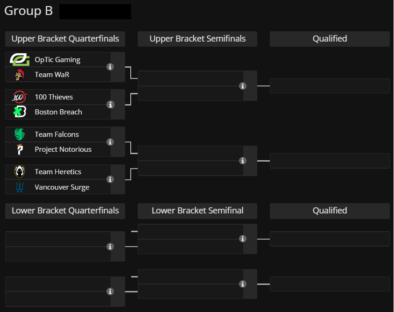
Task: Show details for Team Falcons vs Project Notorious
Action: click(110, 142)
